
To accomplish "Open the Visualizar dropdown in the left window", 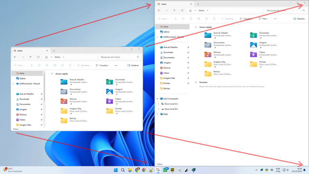I will coord(103,65).
